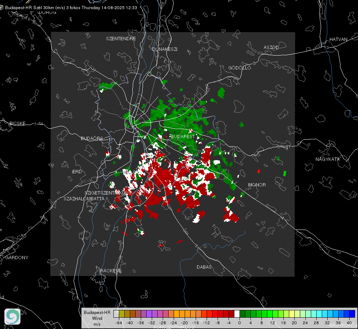Select the deep blue swatch ending the legend
The image size is (358, 329).
(x=352, y=314)
